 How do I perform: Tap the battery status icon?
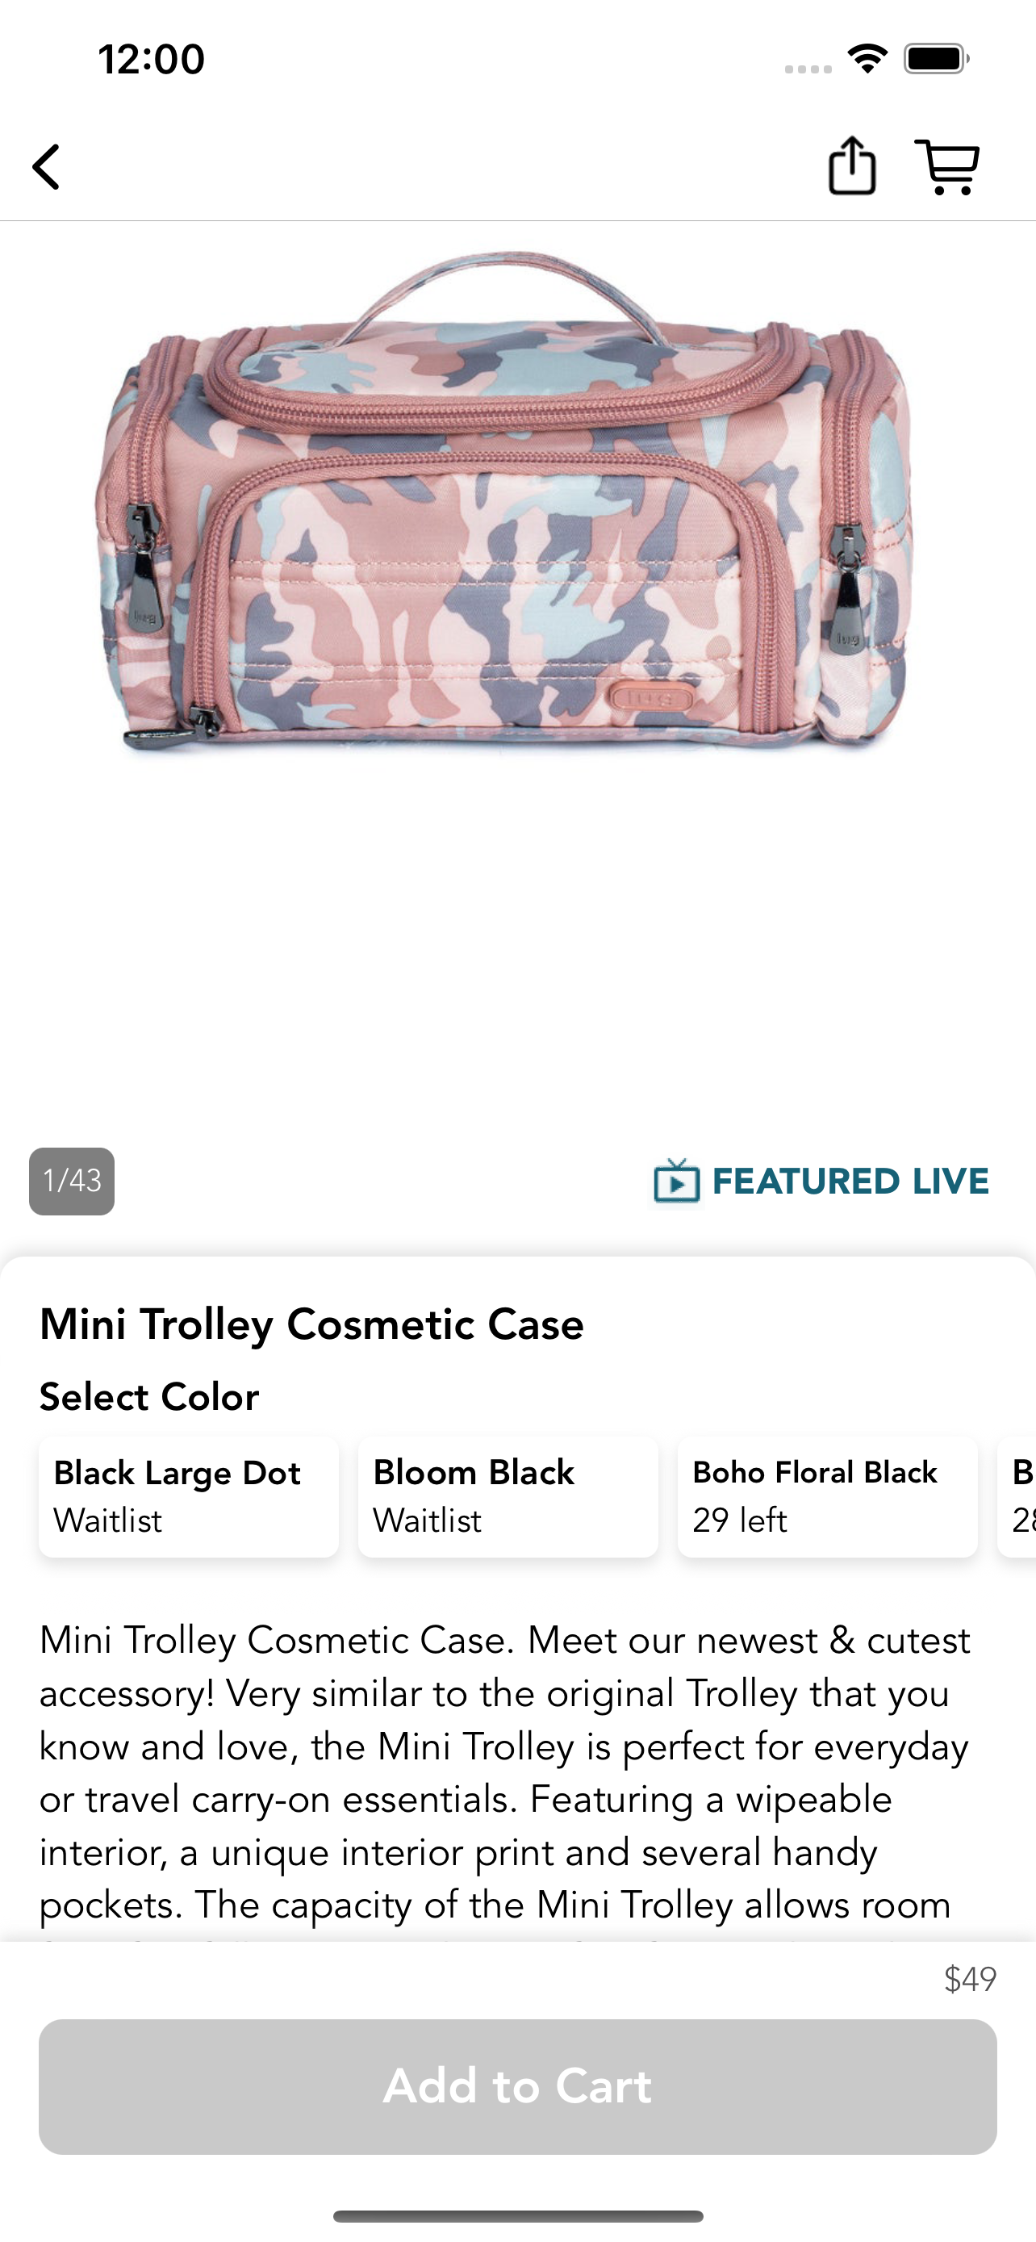(937, 59)
